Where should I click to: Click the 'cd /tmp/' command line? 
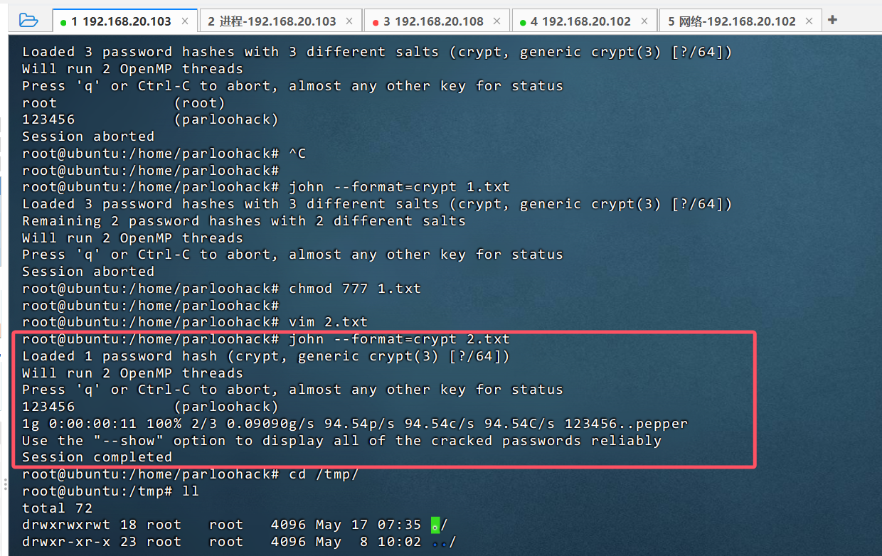(x=323, y=474)
